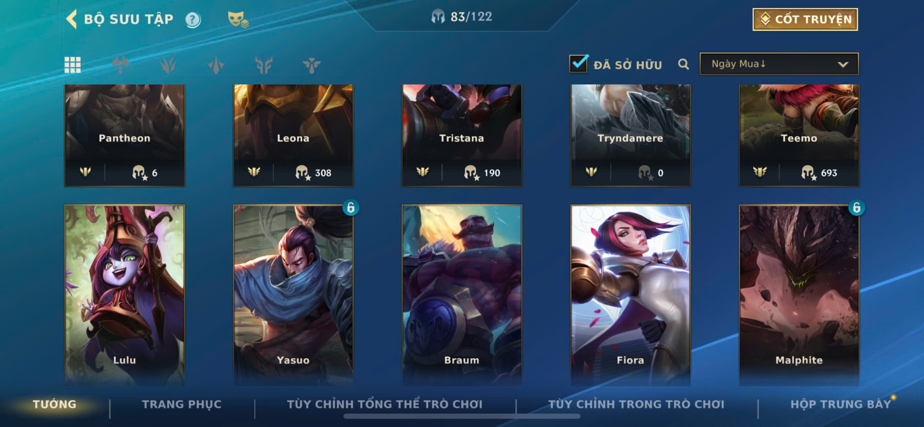Open the mask and coins icon
The width and height of the screenshot is (924, 427).
point(238,19)
